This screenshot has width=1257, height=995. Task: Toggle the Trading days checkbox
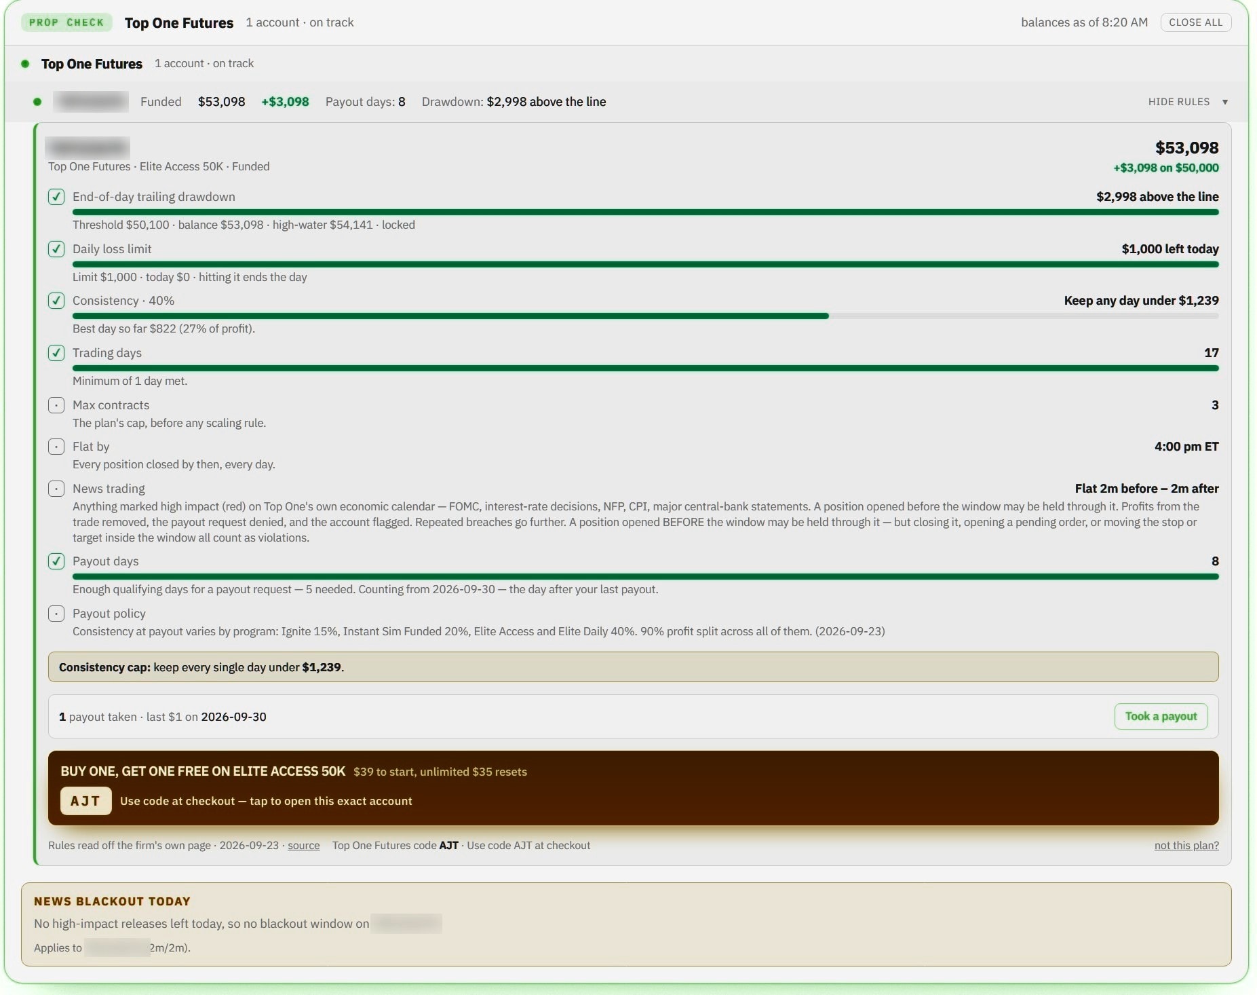(x=56, y=353)
